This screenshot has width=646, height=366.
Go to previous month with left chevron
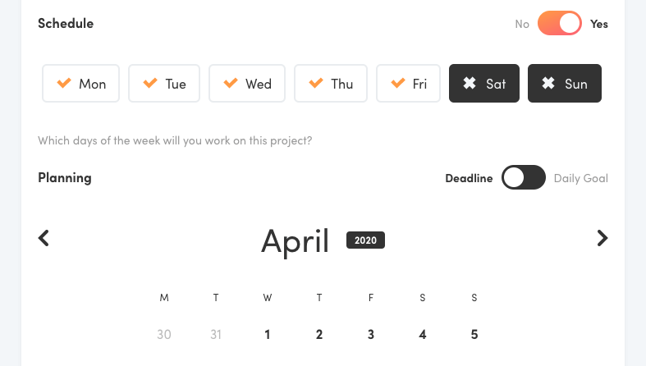(x=44, y=238)
